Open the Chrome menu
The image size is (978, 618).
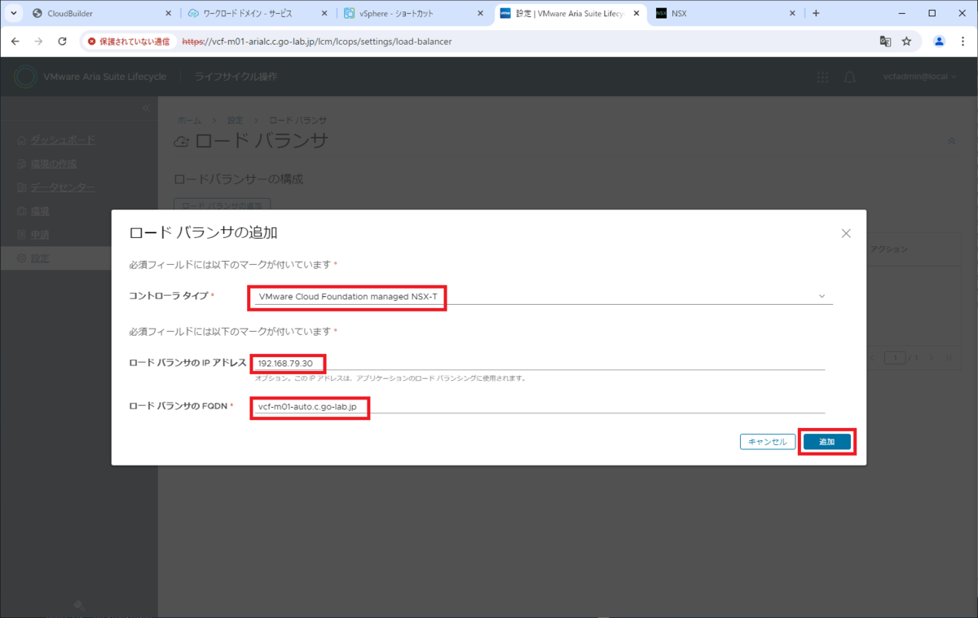pos(963,41)
